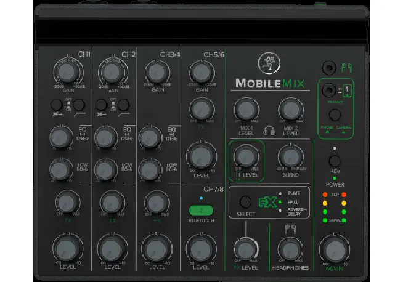The width and height of the screenshot is (403, 282).
Task: Click the right green SIGNAL LED
Action: pyautogui.click(x=344, y=220)
